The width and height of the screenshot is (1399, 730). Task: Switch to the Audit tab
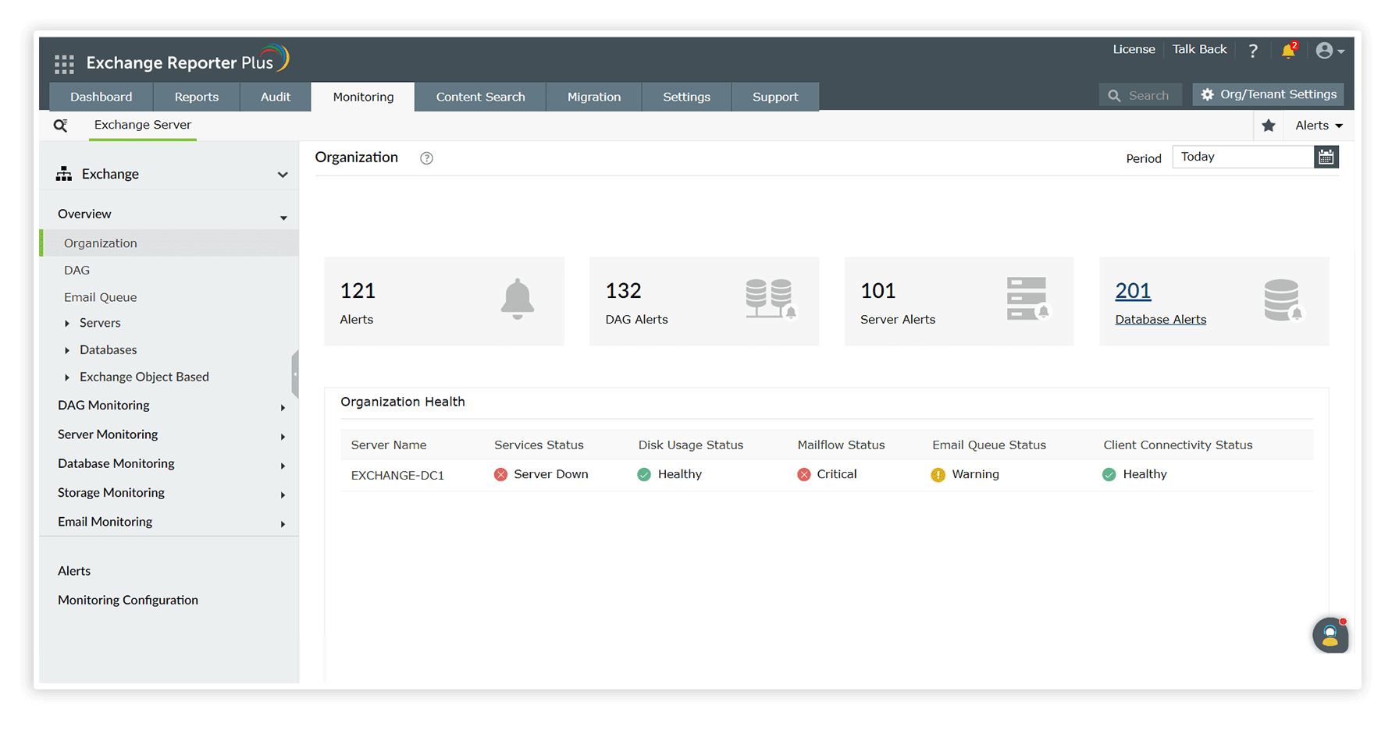pos(276,97)
